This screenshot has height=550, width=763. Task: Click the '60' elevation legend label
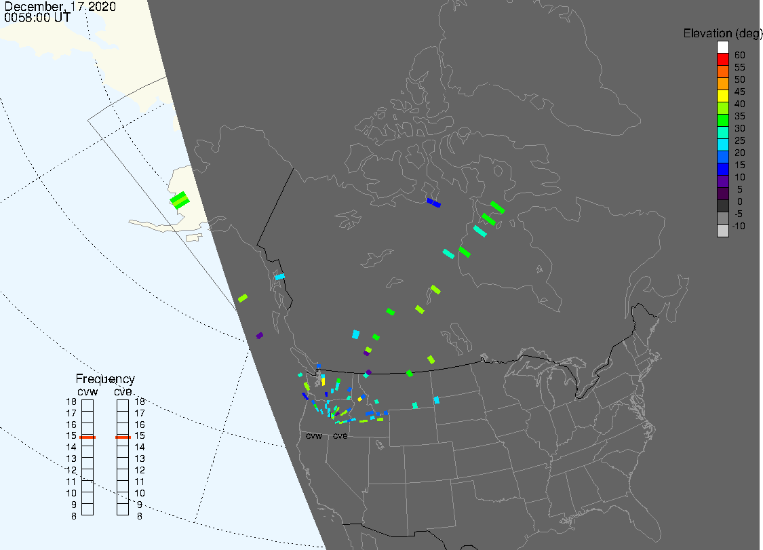click(740, 55)
